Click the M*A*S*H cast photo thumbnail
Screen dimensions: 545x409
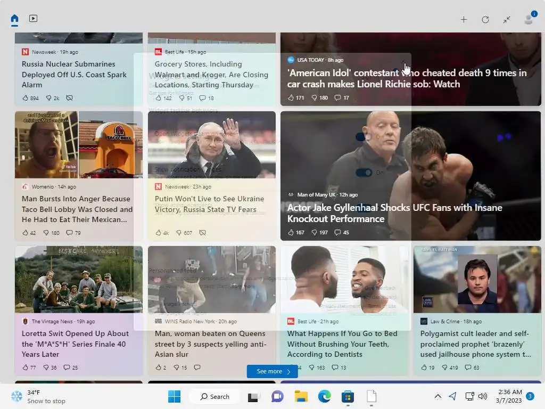tap(79, 279)
